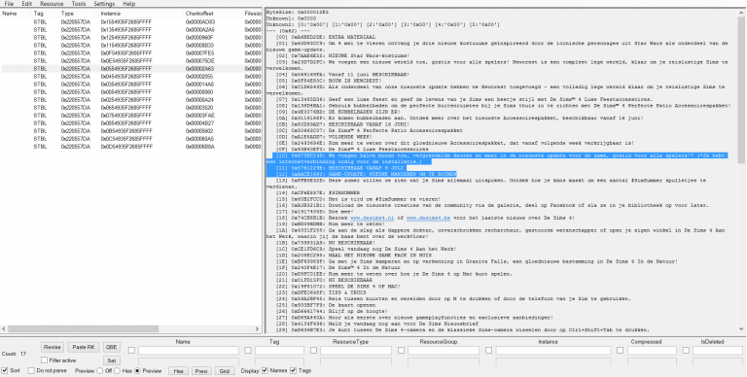Tick the checkbox beside the Compressed filter field

(x=621, y=351)
